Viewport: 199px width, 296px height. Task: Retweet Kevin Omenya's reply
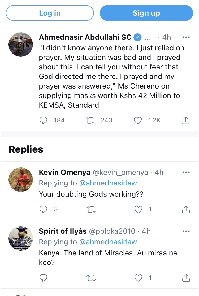(x=91, y=210)
